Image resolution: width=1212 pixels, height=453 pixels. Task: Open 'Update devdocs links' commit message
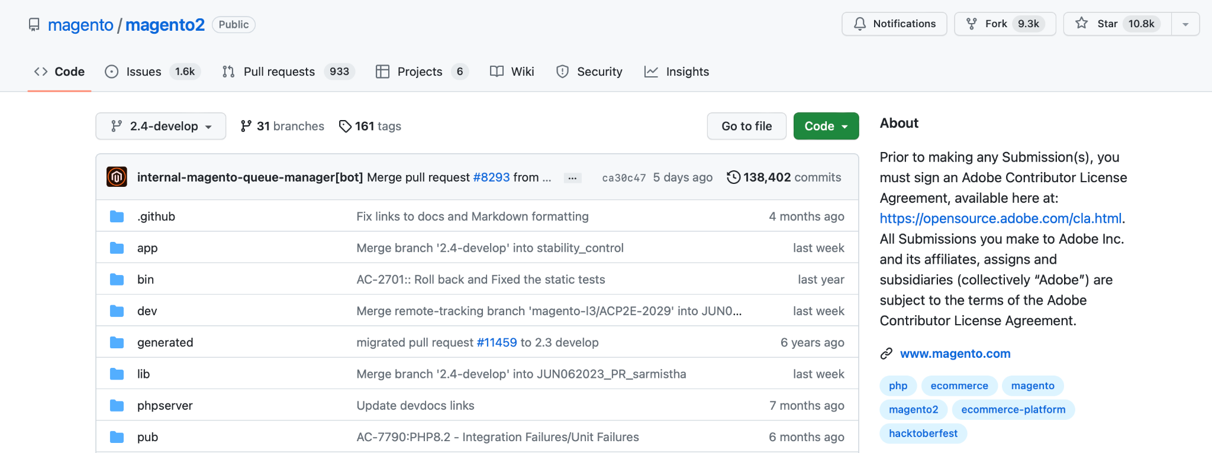[415, 406]
